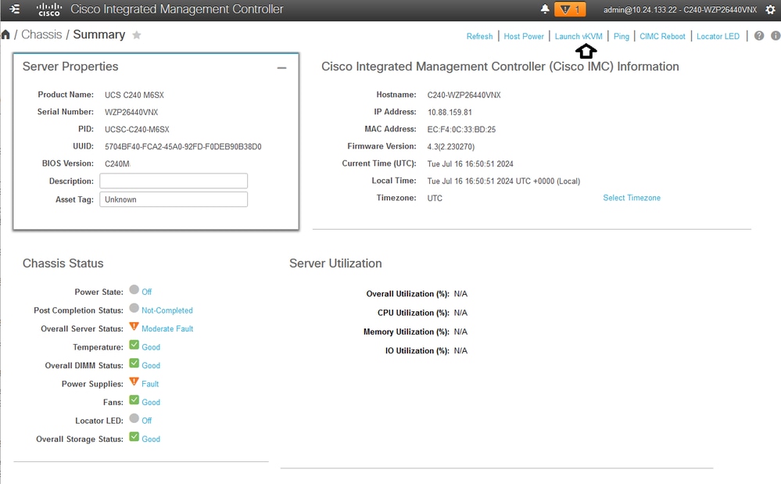
Task: Open Fans Good status link
Action: (x=151, y=403)
